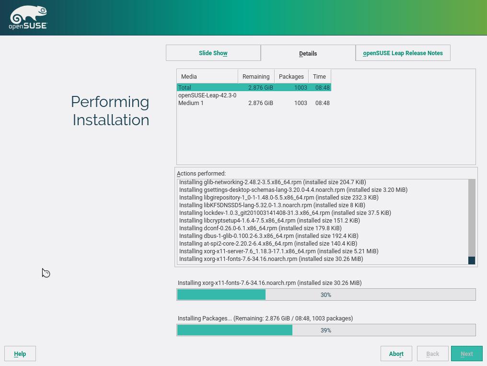Select the highlighted Total row
Viewport: 487px width, 366px height.
[254, 88]
